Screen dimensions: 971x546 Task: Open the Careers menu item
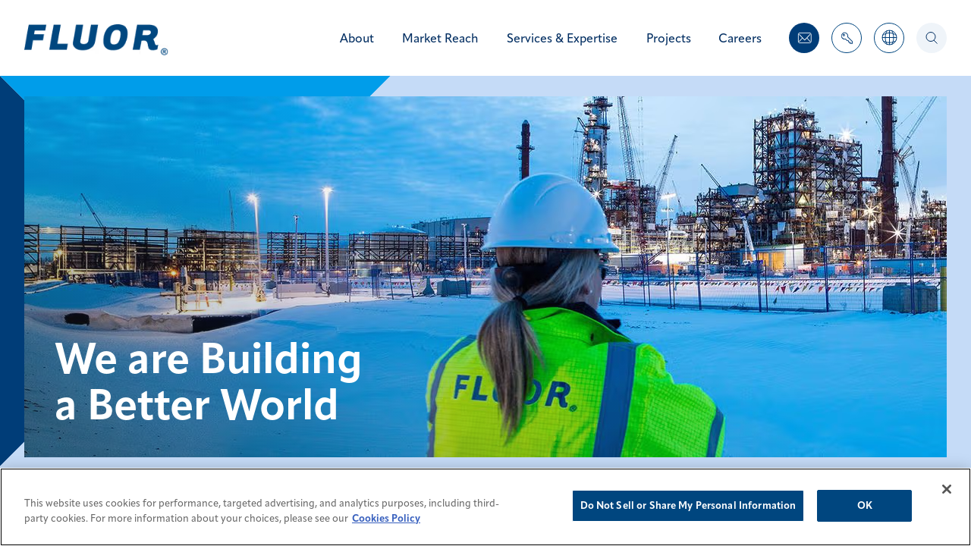pos(740,38)
